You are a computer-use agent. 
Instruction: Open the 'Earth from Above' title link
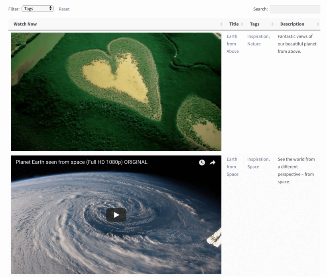click(x=232, y=44)
